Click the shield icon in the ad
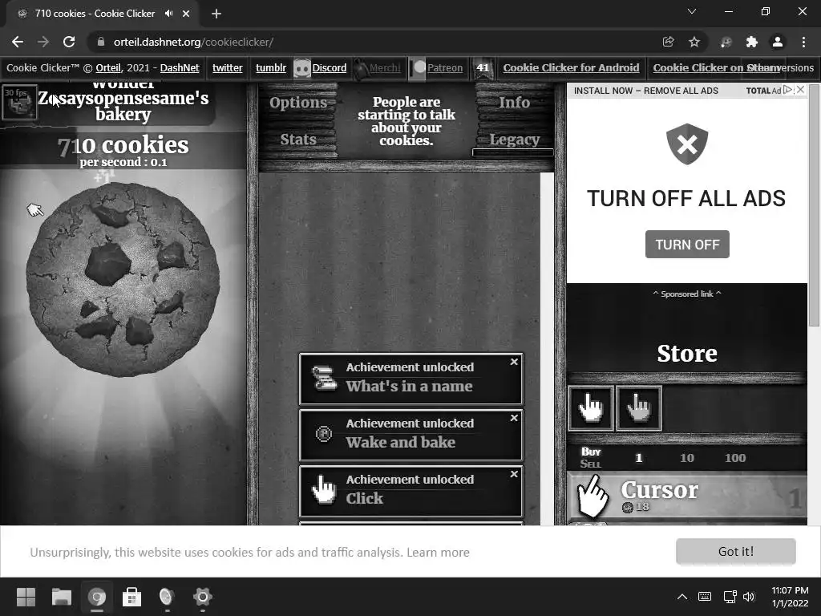The height and width of the screenshot is (616, 821). click(687, 144)
